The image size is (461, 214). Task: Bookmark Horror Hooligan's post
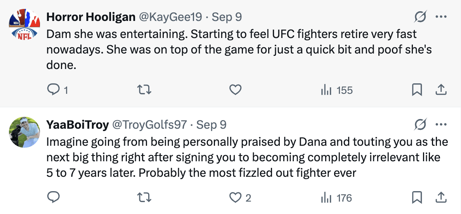(416, 90)
